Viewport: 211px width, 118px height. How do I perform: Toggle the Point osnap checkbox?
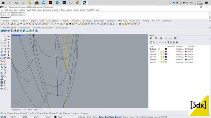[x=15, y=113]
